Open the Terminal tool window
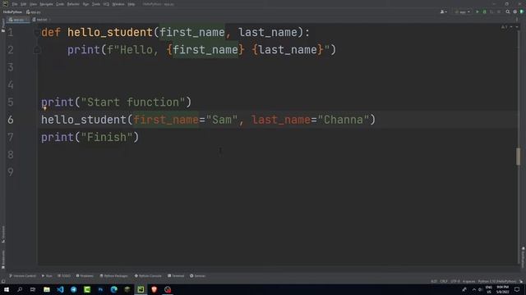This screenshot has width=526, height=295. coord(176,276)
